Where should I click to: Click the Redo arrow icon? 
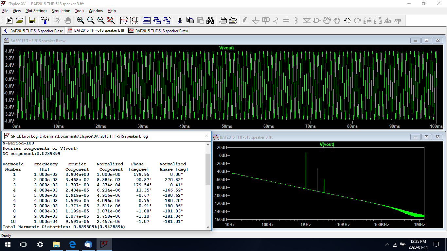(x=357, y=20)
